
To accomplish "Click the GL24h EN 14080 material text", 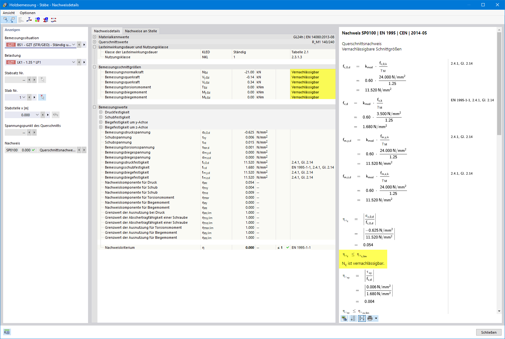I will [314, 37].
